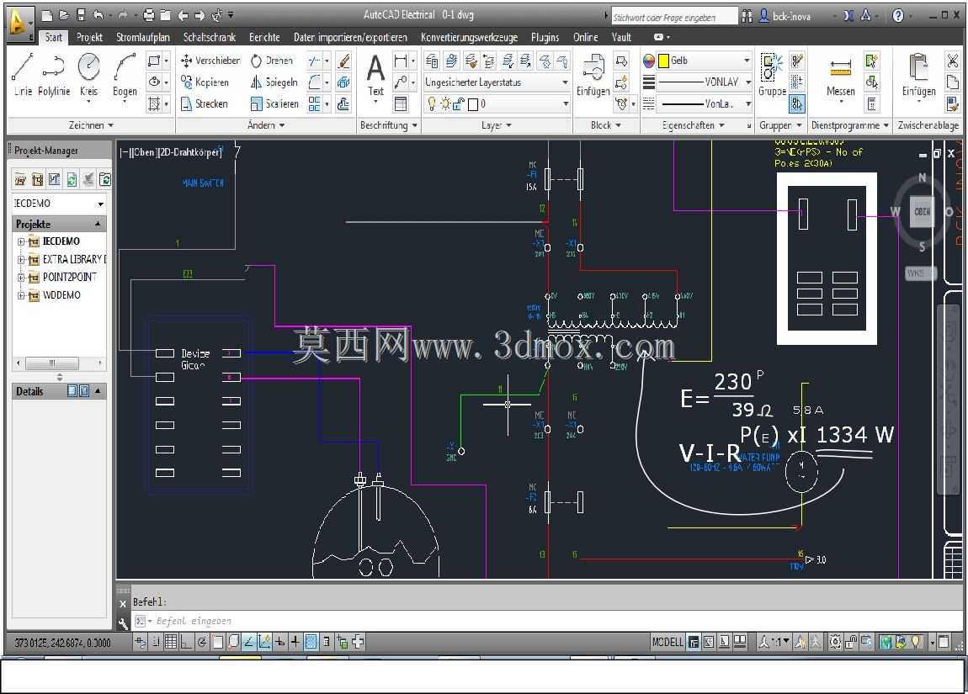
Task: Toggle lineweight display in status bar
Action: click(295, 642)
